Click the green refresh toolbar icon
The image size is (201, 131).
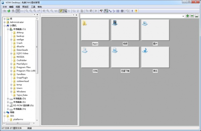[9, 11]
